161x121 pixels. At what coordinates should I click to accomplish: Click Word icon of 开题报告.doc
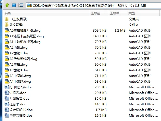coord(7,98)
